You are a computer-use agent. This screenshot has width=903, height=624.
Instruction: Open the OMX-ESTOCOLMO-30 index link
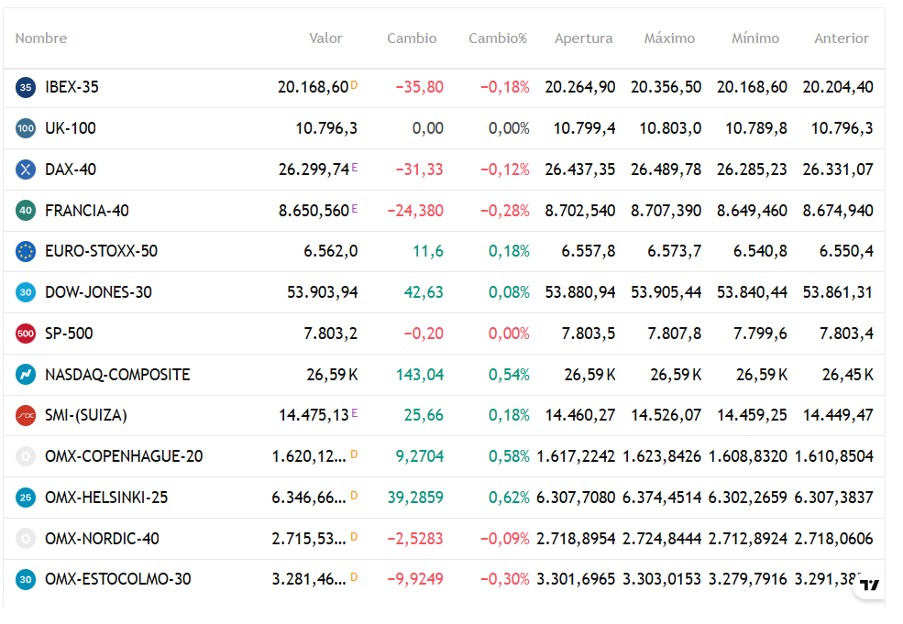tap(118, 579)
